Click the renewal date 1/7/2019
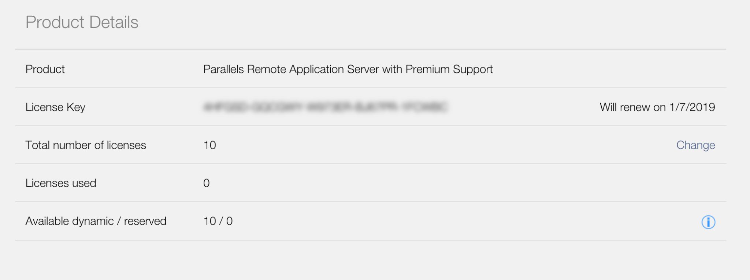The image size is (750, 280). (692, 107)
